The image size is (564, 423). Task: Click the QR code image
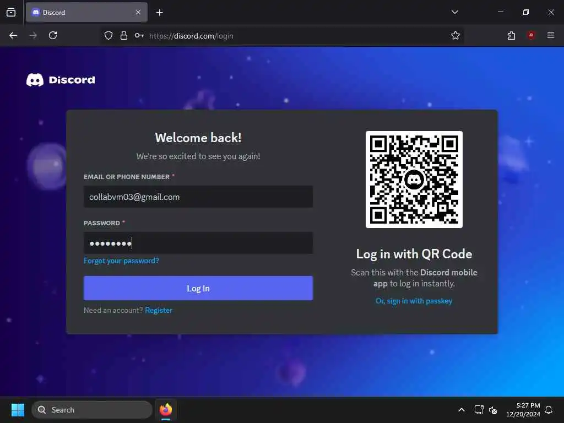point(414,180)
